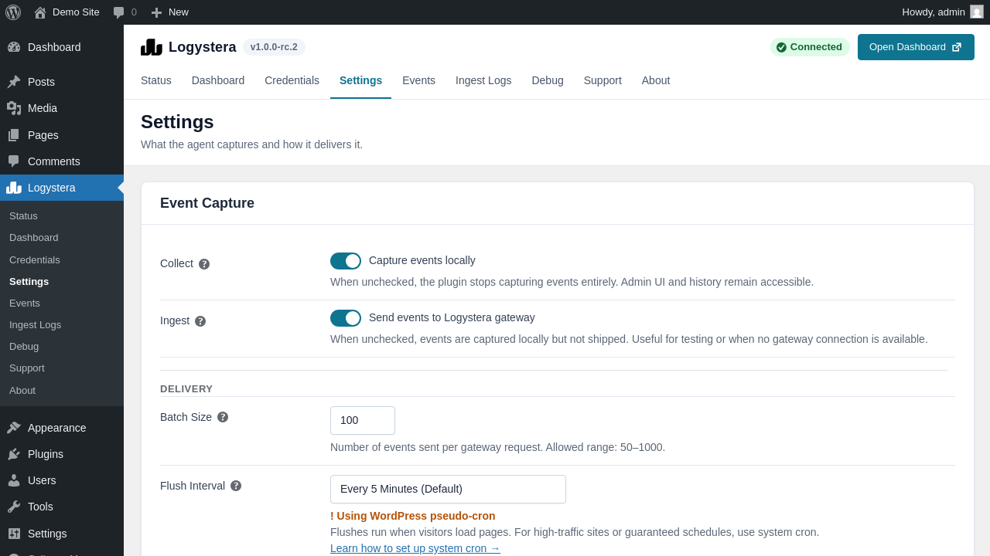Click the Appearance brush icon in sidebar

point(14,428)
